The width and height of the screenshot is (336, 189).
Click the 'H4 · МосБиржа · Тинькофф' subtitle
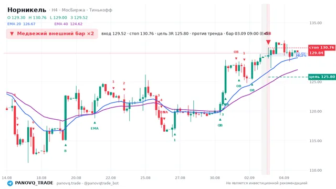pyautogui.click(x=82, y=10)
